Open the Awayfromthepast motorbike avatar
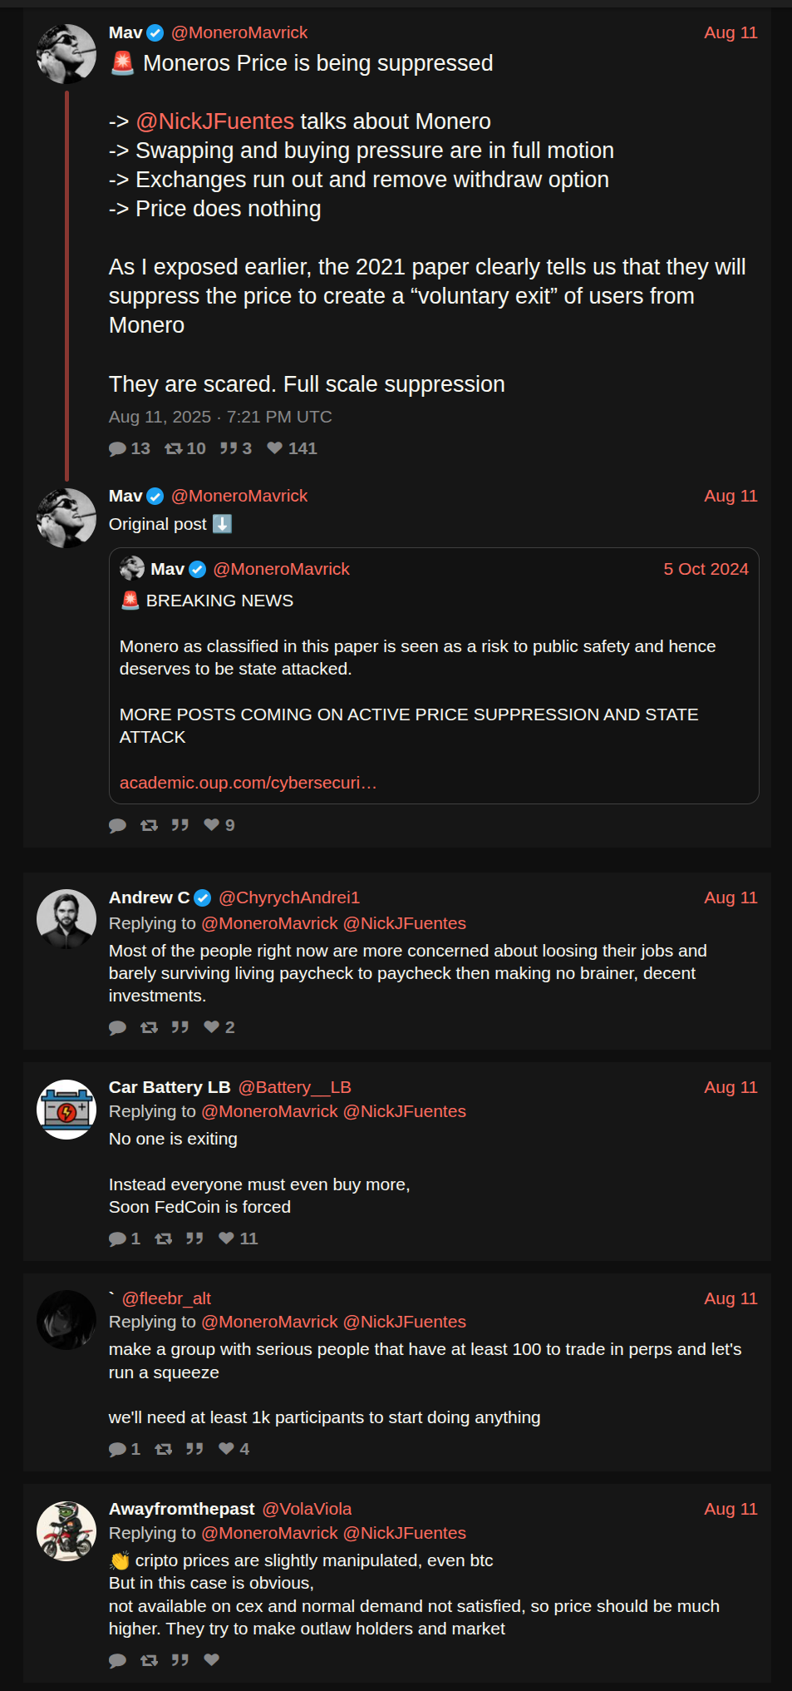This screenshot has width=792, height=1691. pos(66,1531)
